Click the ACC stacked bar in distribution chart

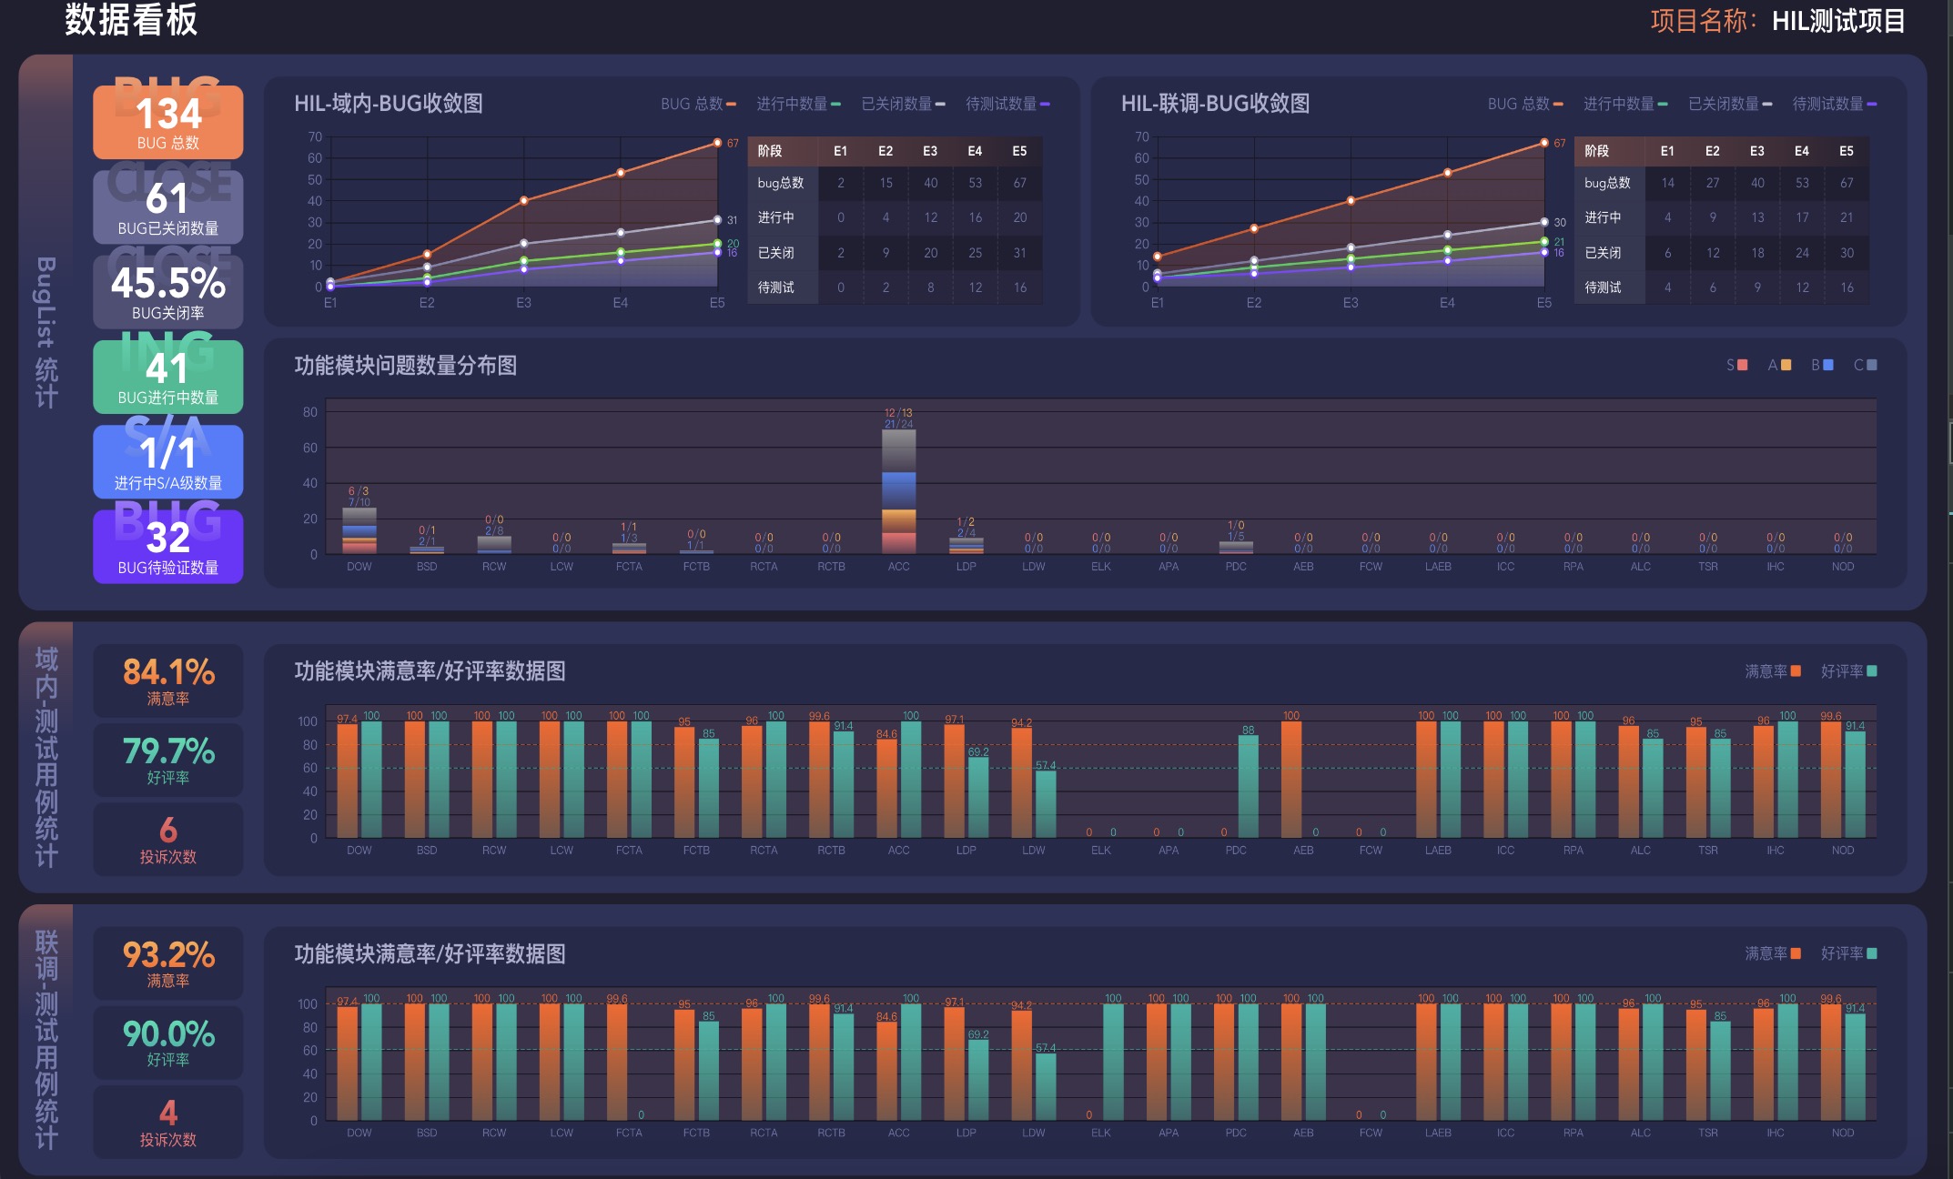(898, 492)
